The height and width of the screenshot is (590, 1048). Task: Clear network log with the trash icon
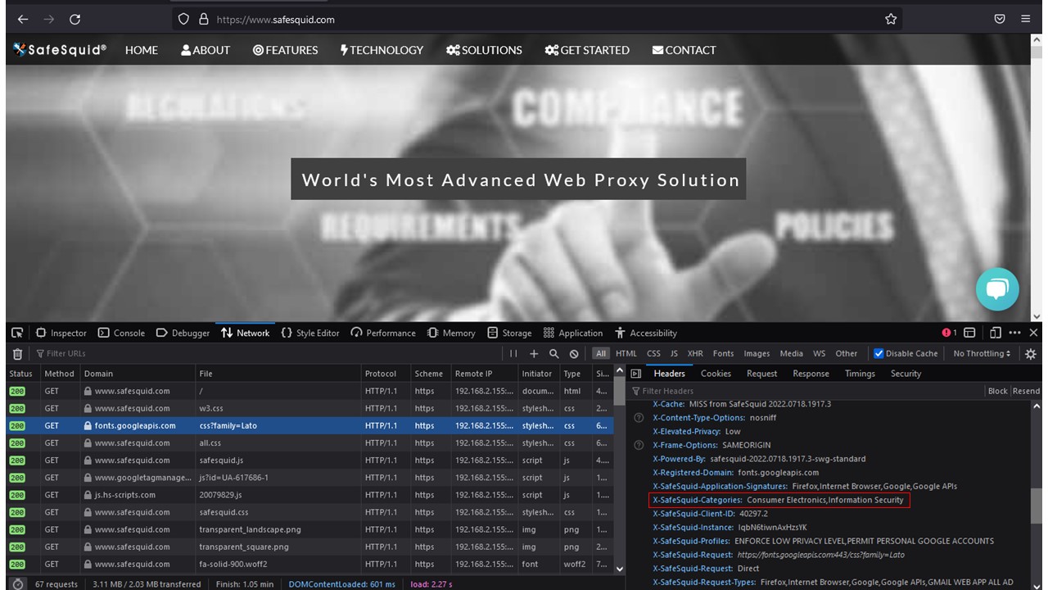tap(17, 354)
